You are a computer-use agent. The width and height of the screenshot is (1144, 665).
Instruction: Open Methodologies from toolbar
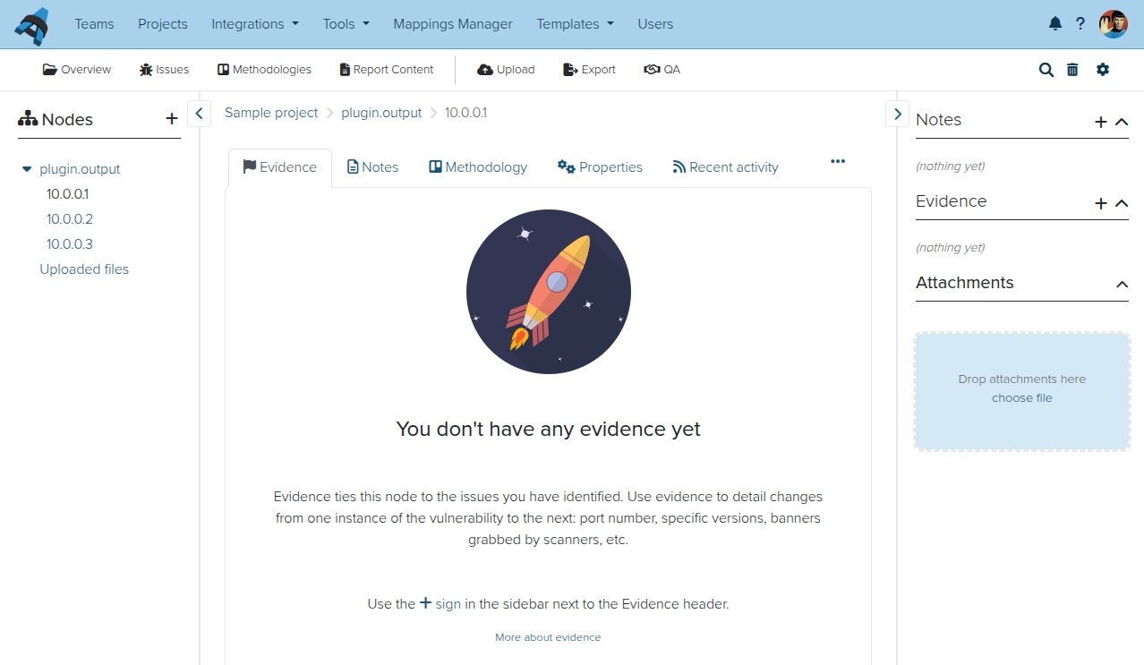coord(264,69)
